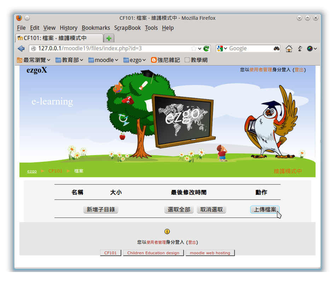Click the moodle web hosting link
This screenshot has width=335, height=283.
pos(210,253)
